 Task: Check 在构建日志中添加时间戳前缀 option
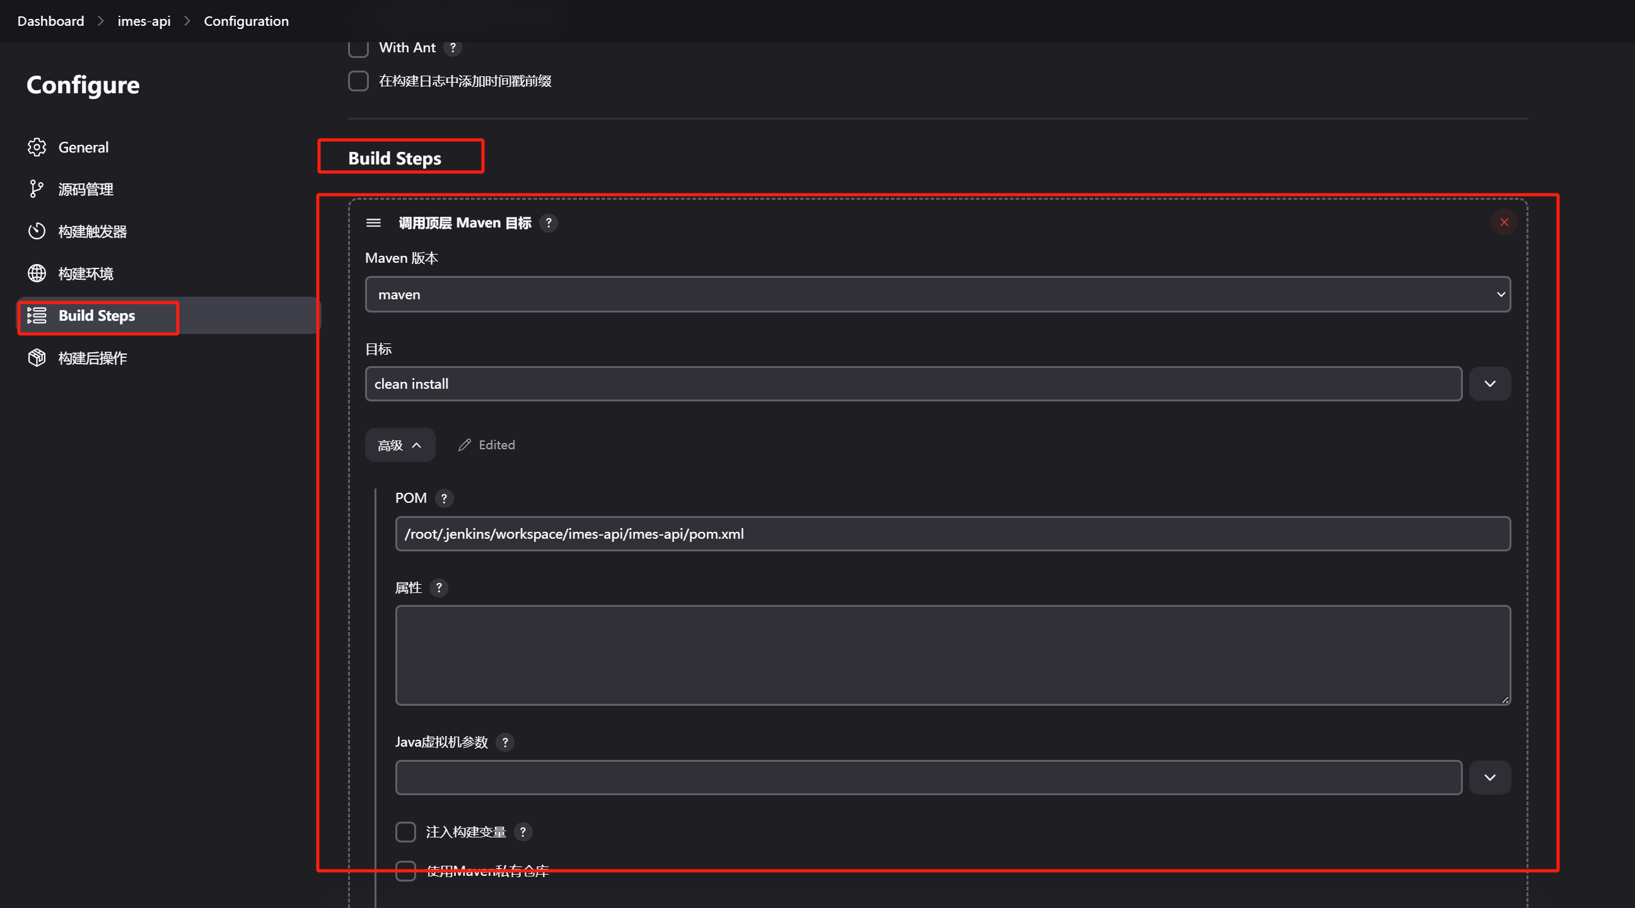click(x=359, y=81)
